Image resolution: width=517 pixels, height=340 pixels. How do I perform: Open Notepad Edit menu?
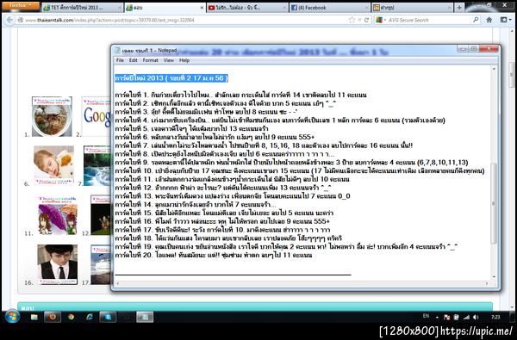[x=134, y=60]
